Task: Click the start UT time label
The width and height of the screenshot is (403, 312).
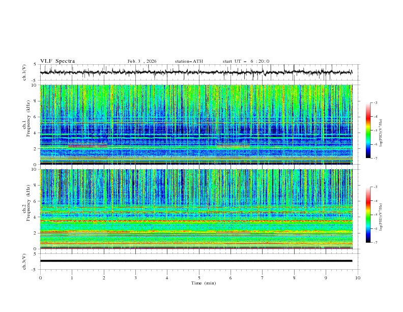Action: tap(246, 61)
